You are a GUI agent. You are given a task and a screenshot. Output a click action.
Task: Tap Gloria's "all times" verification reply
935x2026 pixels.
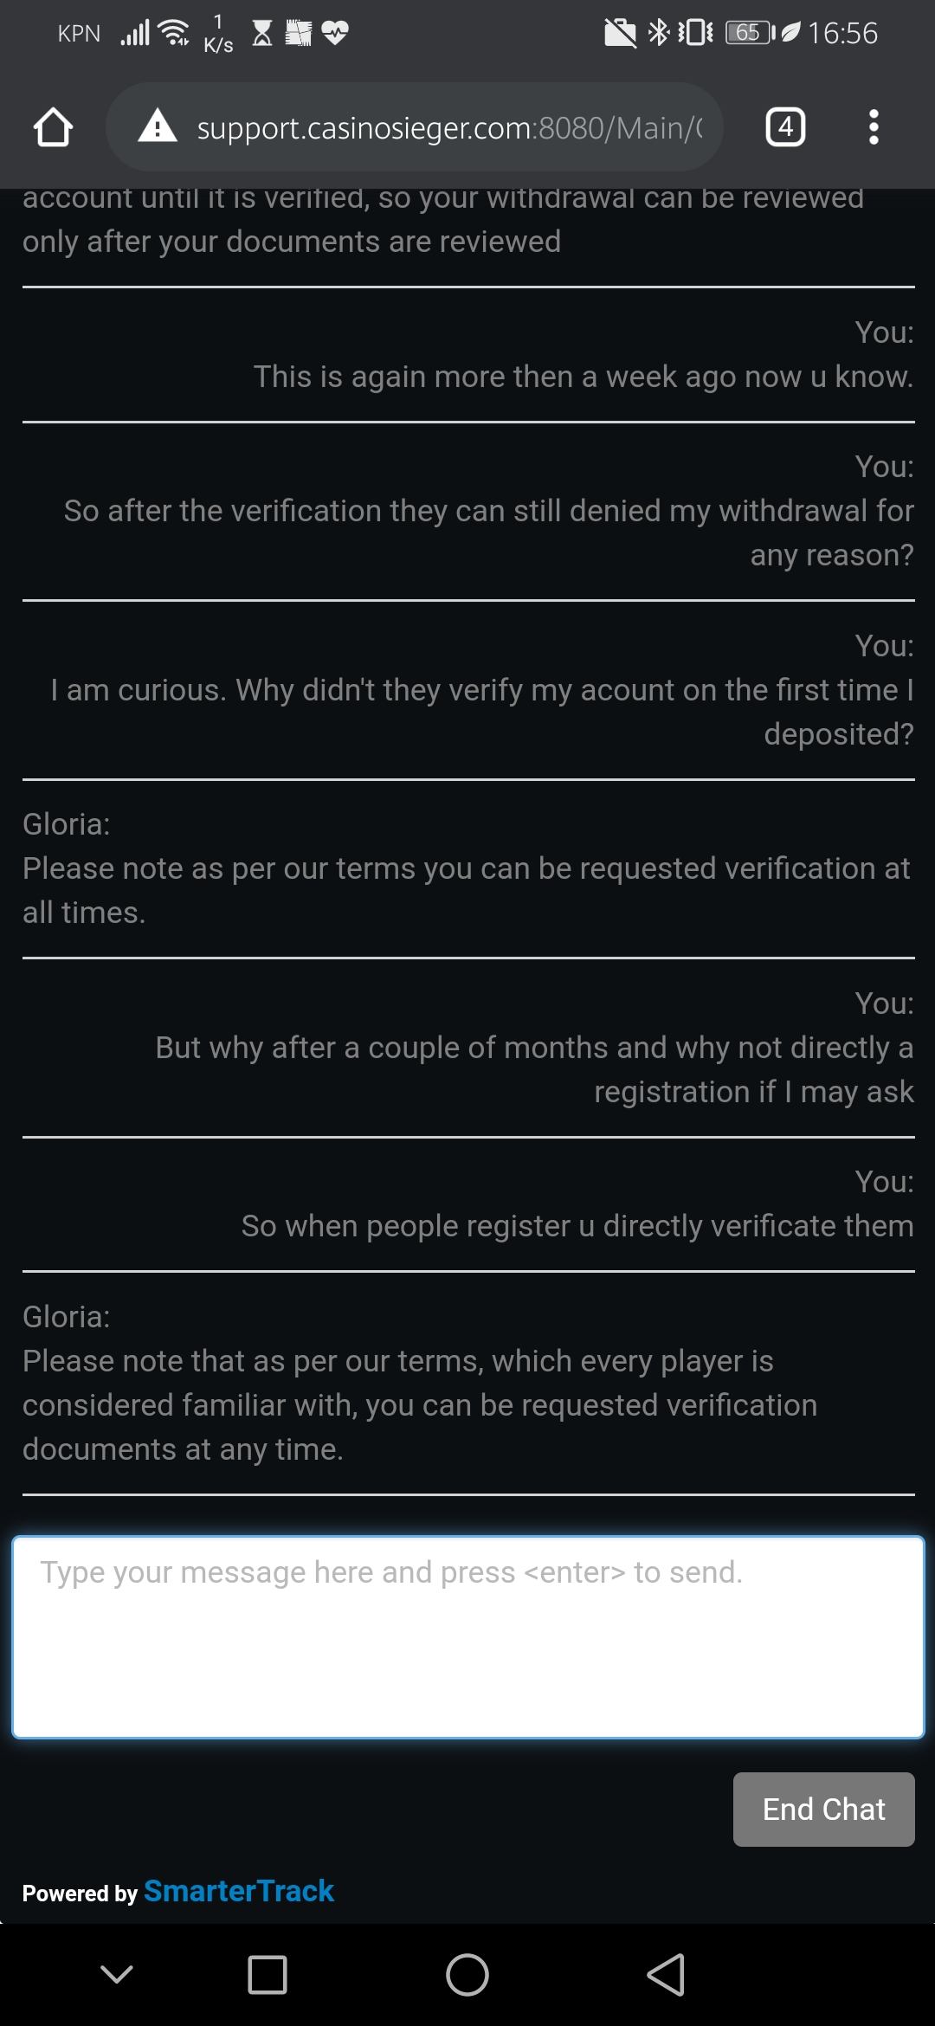[466, 889]
